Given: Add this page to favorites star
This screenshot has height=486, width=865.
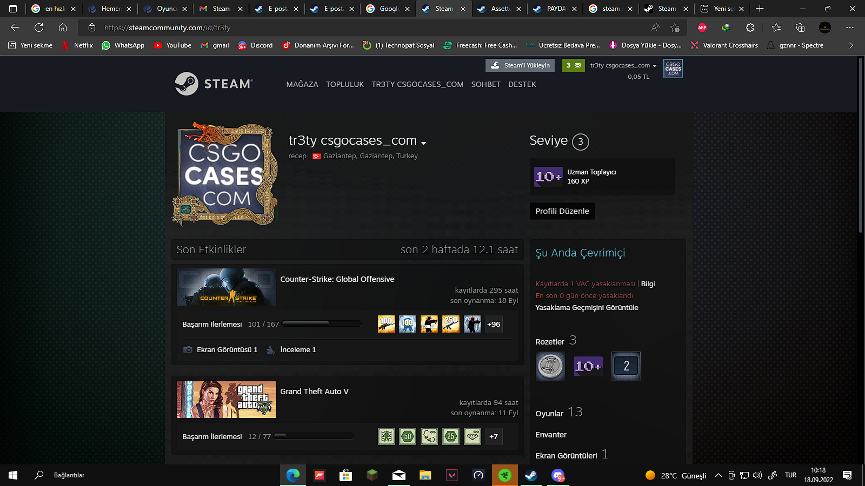Looking at the screenshot, I should [x=675, y=28].
